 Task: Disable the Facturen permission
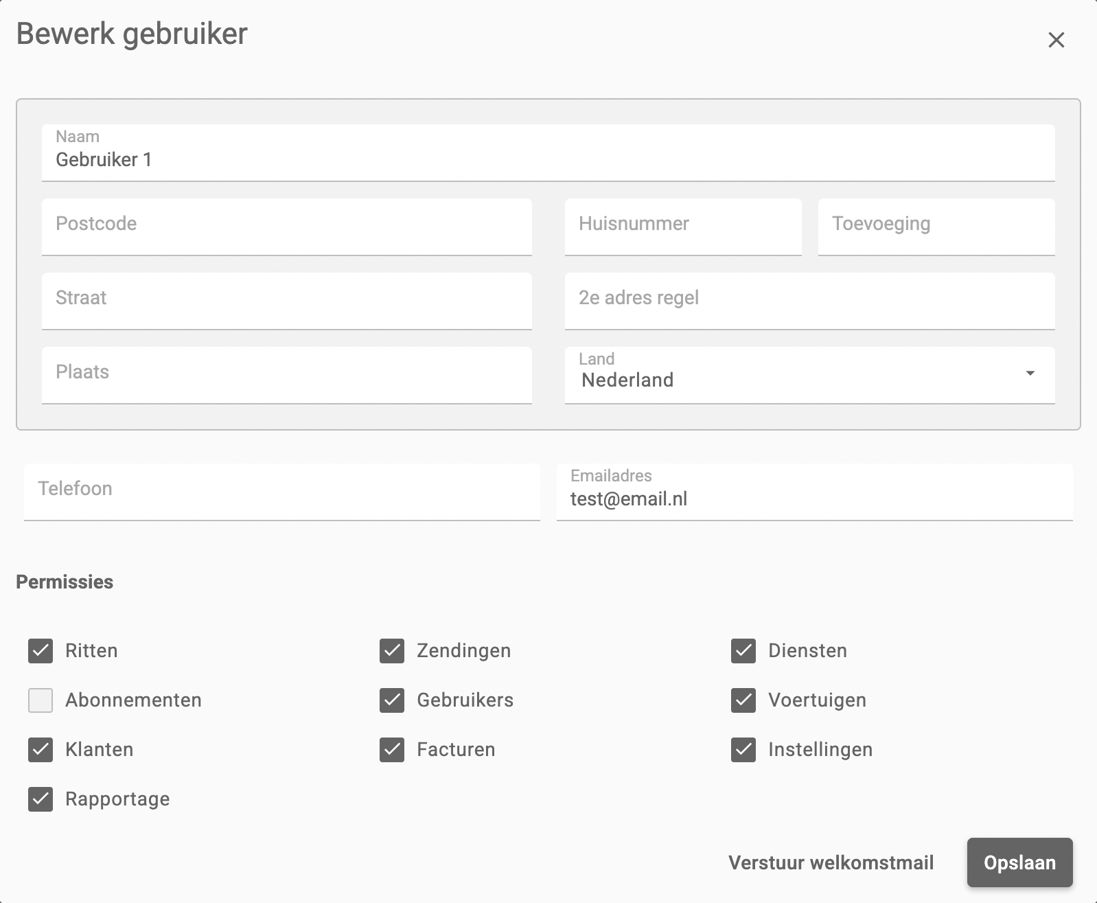click(x=392, y=749)
